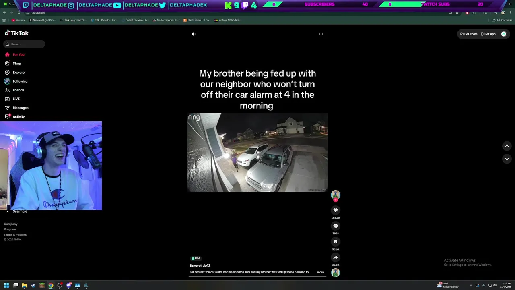Open the sound disc at bottom right
515x290 pixels.
coord(336,273)
